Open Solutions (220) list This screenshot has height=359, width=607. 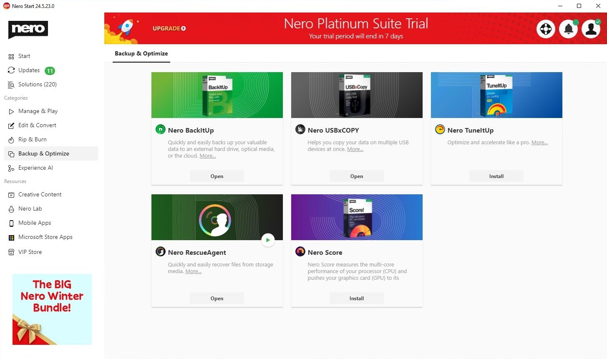coord(38,85)
